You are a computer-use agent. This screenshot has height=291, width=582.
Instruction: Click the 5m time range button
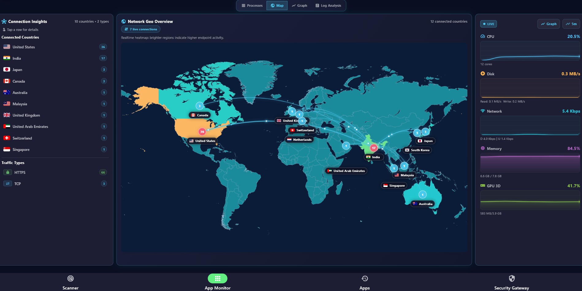571,24
